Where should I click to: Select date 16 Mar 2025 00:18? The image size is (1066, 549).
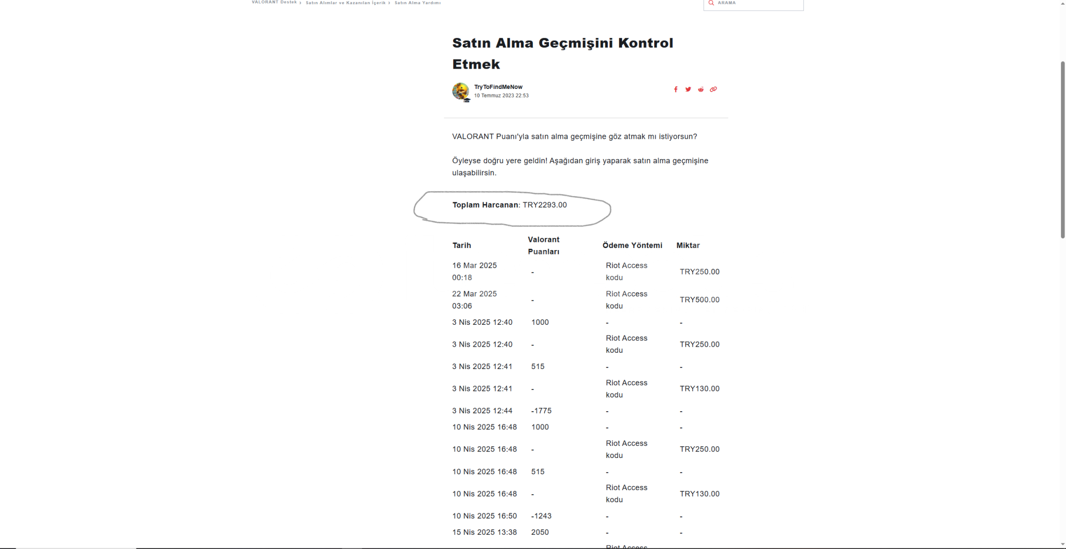pos(474,271)
